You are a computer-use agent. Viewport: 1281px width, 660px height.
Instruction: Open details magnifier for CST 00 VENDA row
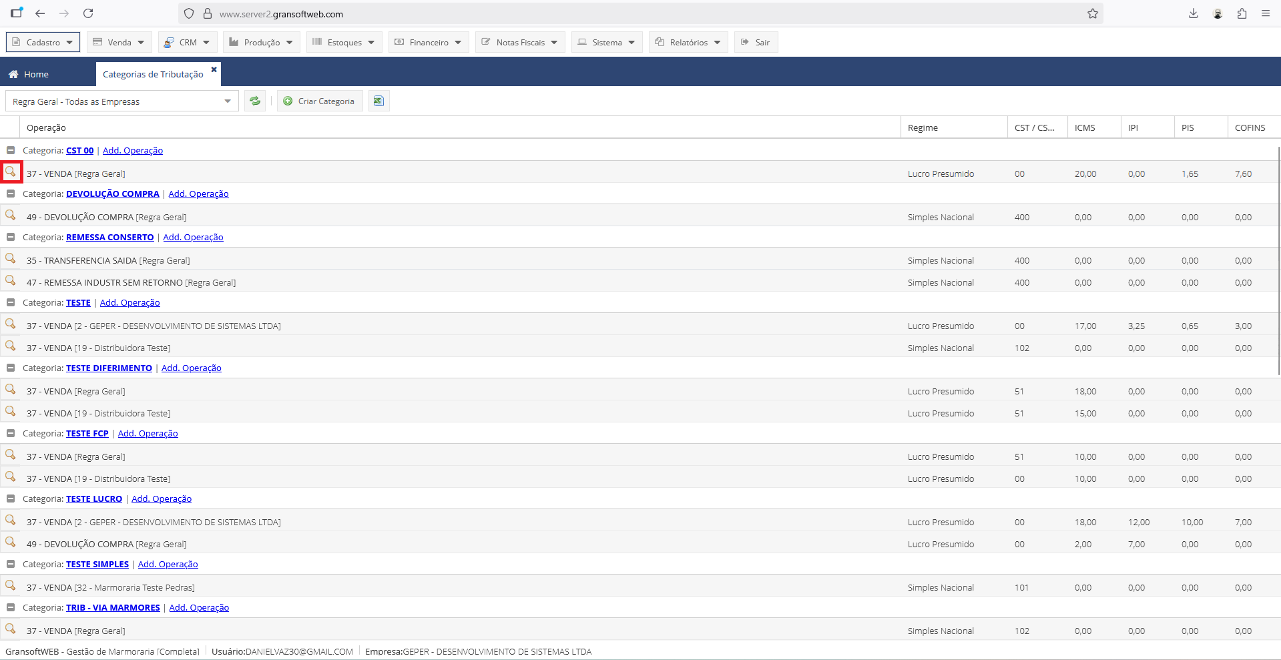pyautogui.click(x=11, y=172)
